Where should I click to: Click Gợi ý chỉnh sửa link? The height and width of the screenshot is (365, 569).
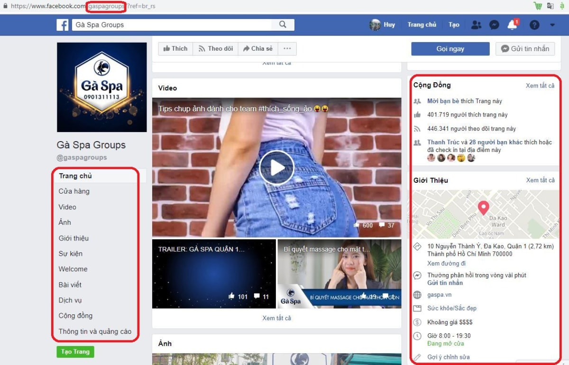point(449,357)
